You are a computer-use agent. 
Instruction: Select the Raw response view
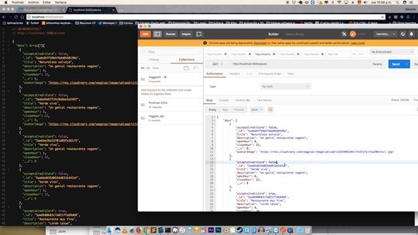coord(225,110)
